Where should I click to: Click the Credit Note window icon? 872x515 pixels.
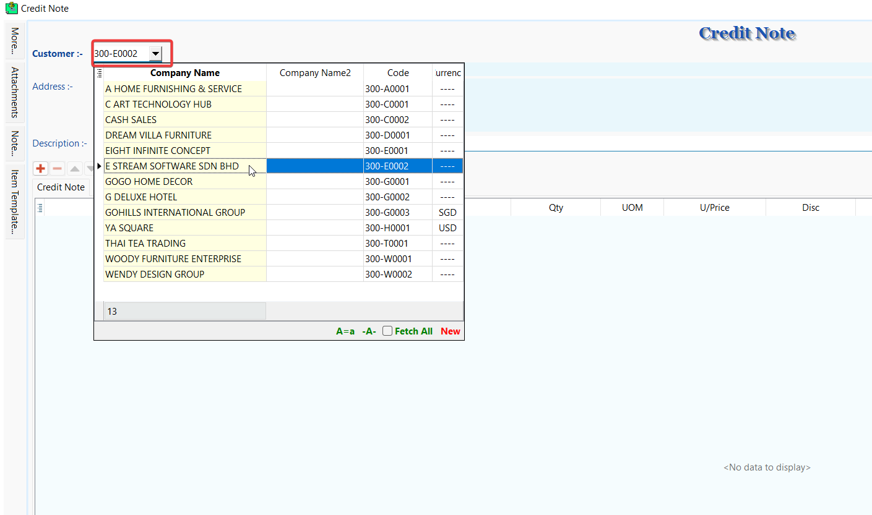point(11,8)
